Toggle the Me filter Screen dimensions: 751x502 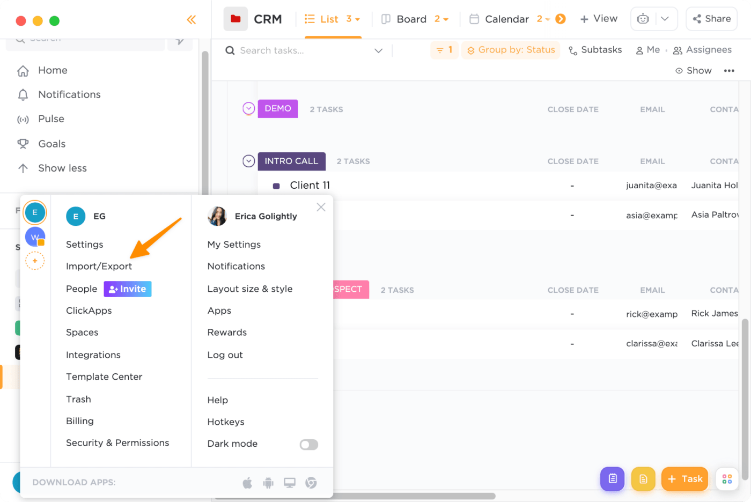coord(647,50)
